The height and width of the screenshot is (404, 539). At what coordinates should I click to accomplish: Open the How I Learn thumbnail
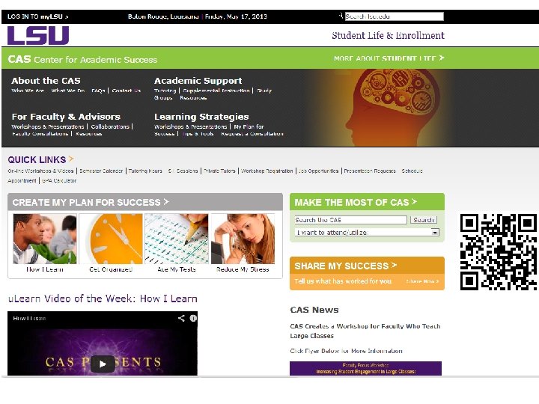(45, 239)
